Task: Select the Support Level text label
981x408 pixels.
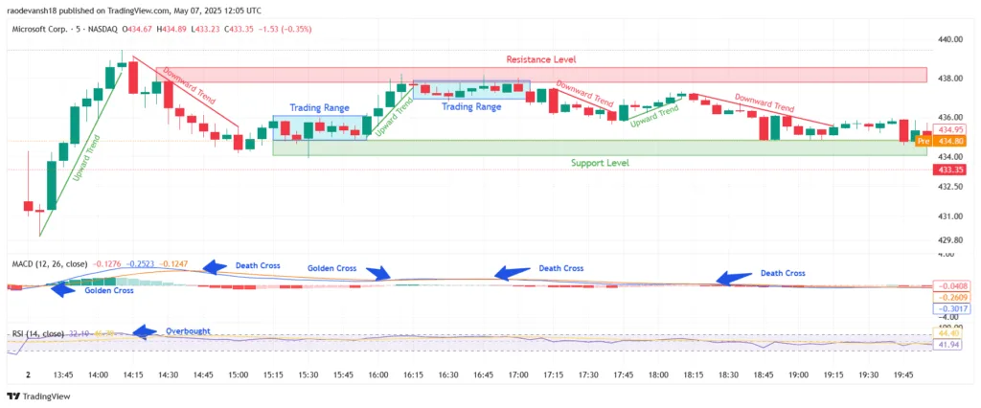Action: coord(600,163)
